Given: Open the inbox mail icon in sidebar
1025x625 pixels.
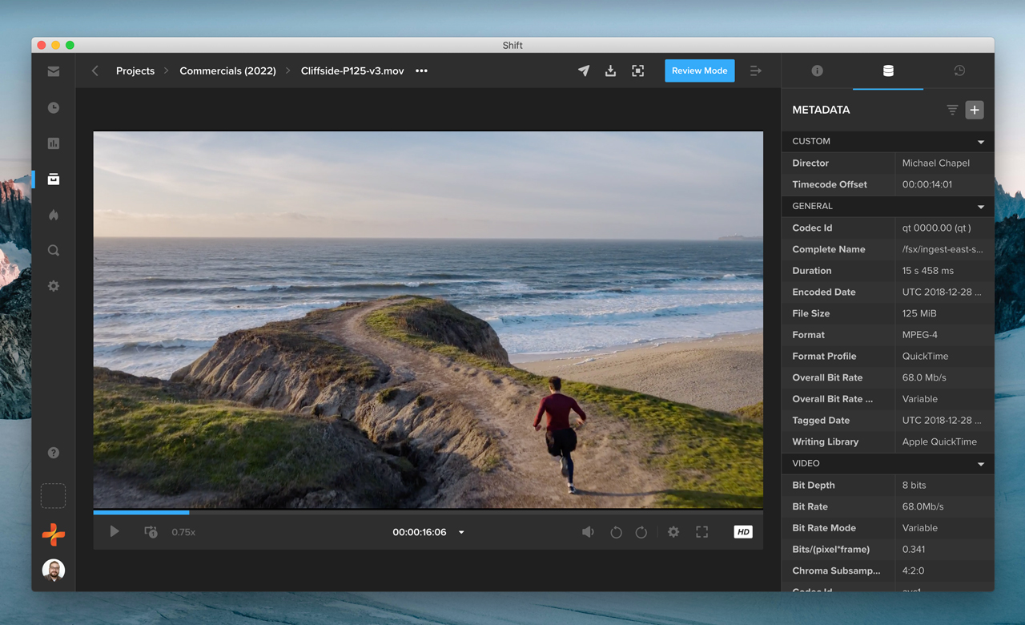Looking at the screenshot, I should click(54, 71).
